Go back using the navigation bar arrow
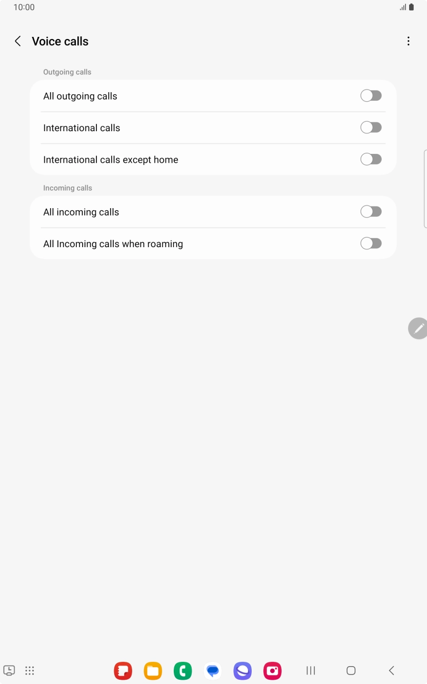This screenshot has height=684, width=427. point(391,670)
